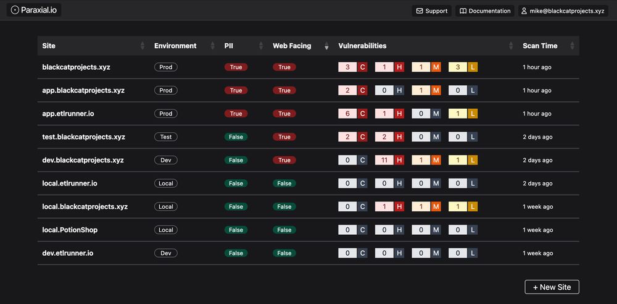Click critical count 6 for app.etlrunner.io

point(347,114)
